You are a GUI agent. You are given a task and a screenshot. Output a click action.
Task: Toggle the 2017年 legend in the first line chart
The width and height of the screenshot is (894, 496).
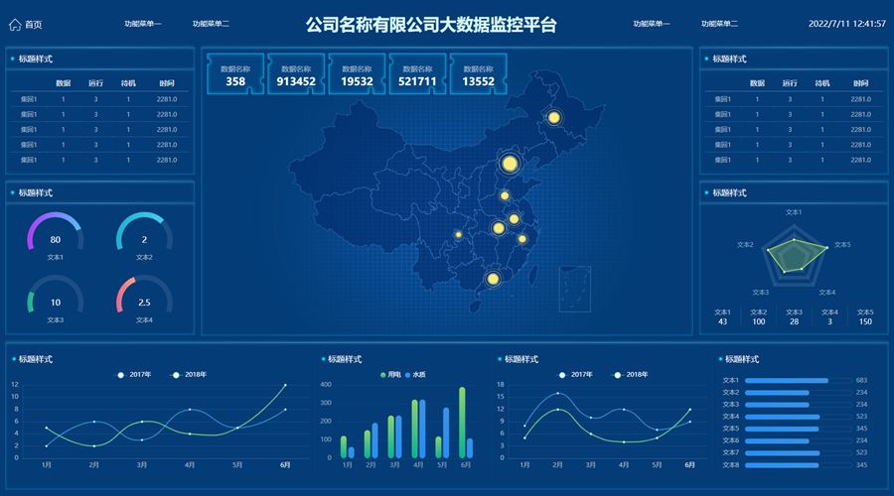(x=133, y=374)
